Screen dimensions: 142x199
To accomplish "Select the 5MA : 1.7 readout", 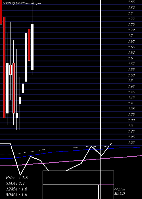I will click(15, 183).
